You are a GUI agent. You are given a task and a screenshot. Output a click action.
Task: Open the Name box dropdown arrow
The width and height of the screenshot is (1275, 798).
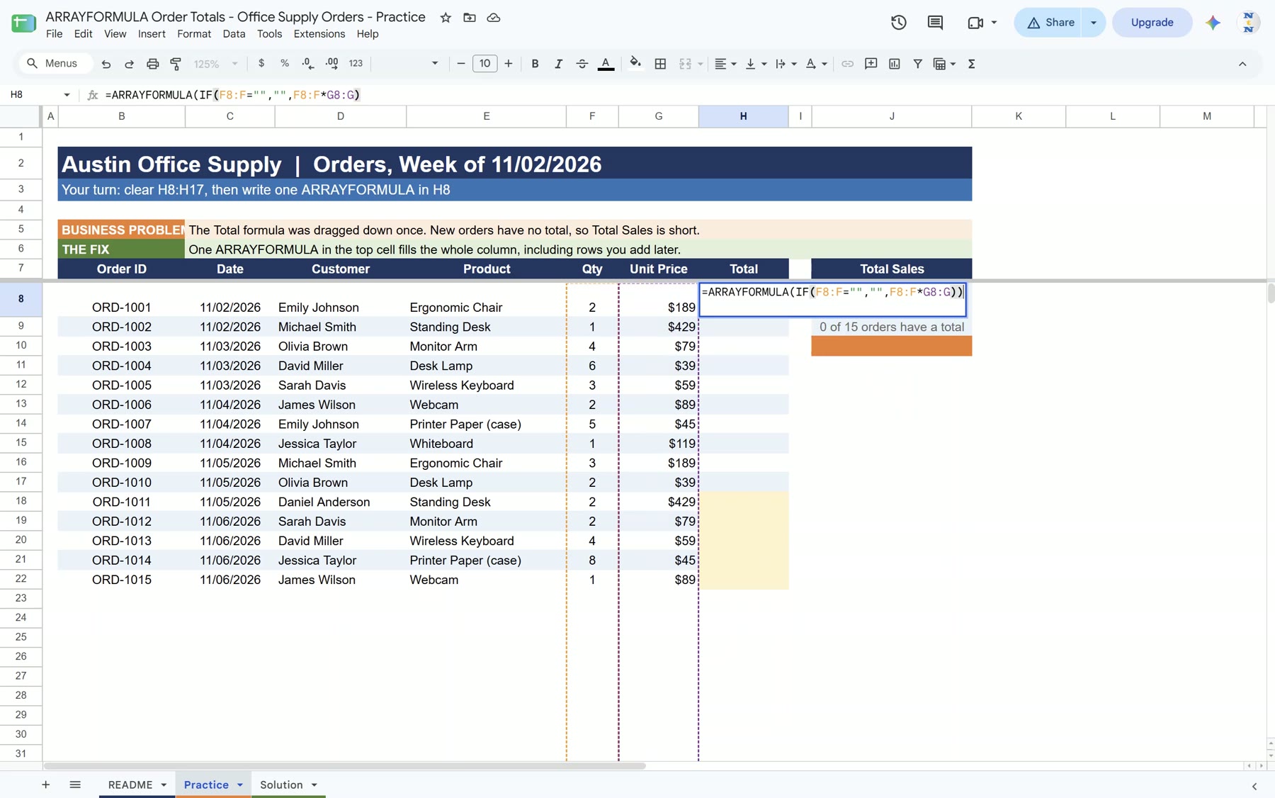(67, 95)
